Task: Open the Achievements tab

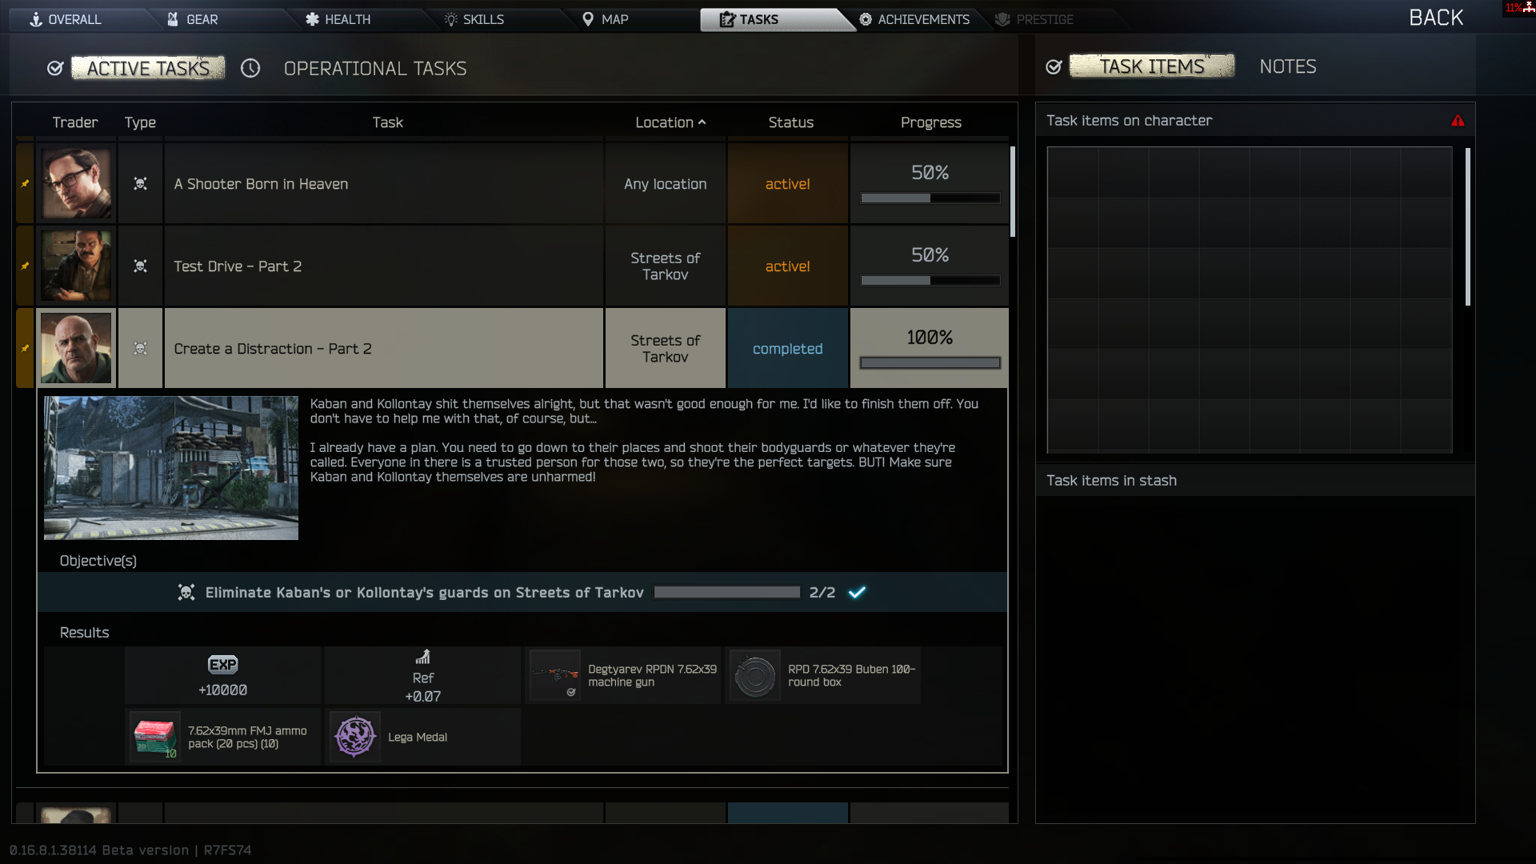Action: [914, 19]
